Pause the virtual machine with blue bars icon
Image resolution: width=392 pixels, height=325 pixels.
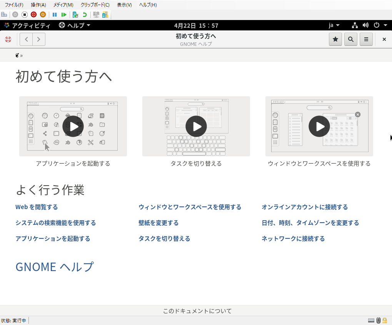55,15
